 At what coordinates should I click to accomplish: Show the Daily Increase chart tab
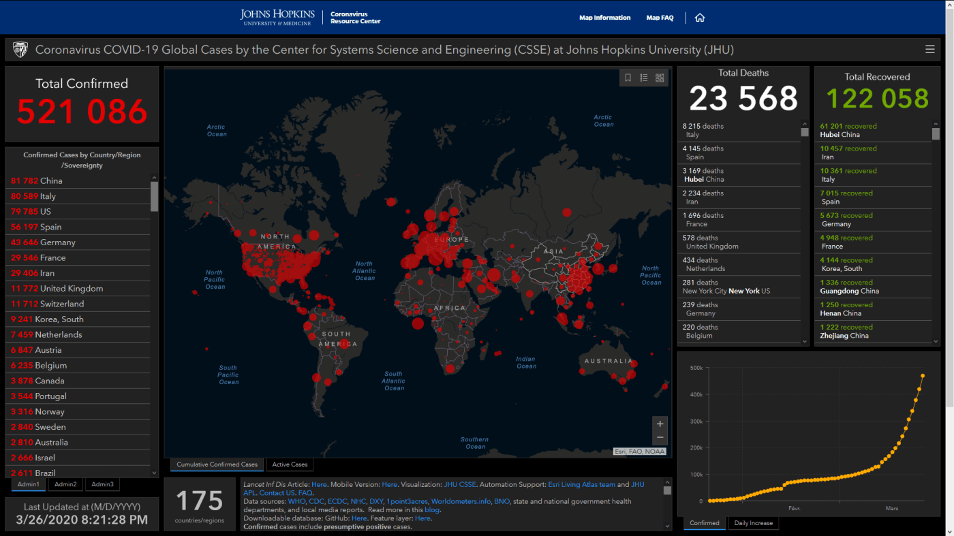point(753,523)
